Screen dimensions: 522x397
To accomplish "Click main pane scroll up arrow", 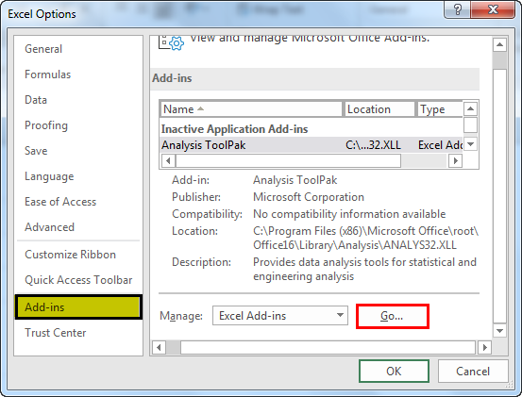I will [499, 44].
